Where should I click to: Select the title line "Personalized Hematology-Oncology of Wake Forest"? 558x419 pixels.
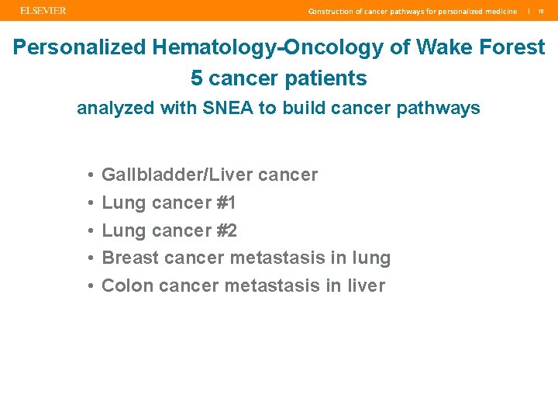click(x=279, y=47)
